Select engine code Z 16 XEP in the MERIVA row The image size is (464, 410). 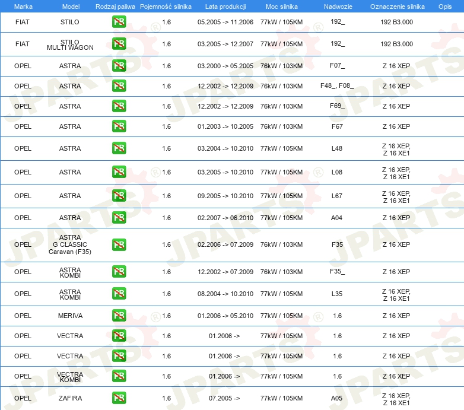[396, 316]
